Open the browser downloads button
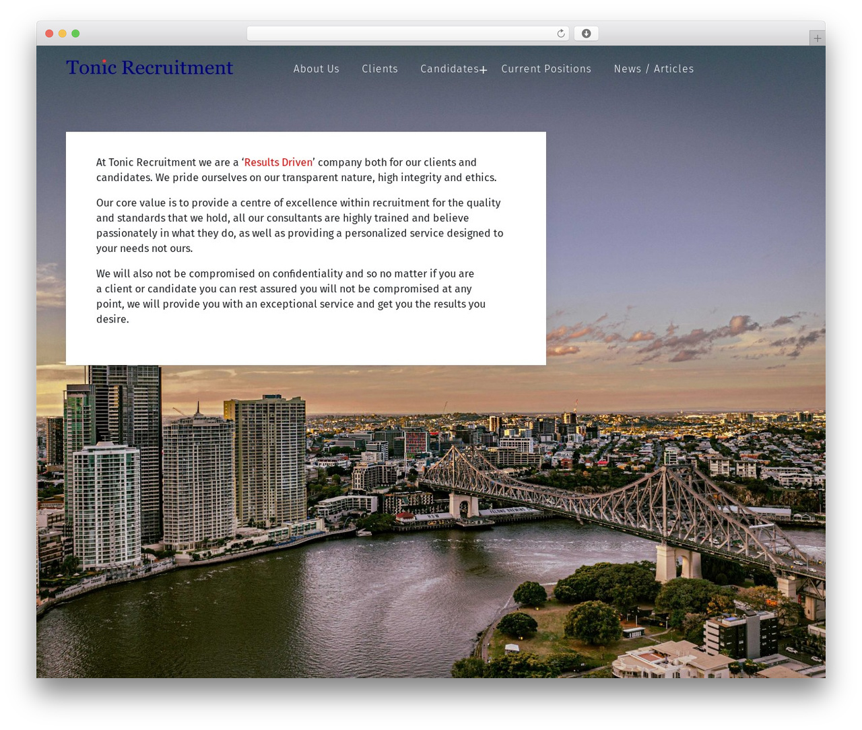862x730 pixels. 586,34
